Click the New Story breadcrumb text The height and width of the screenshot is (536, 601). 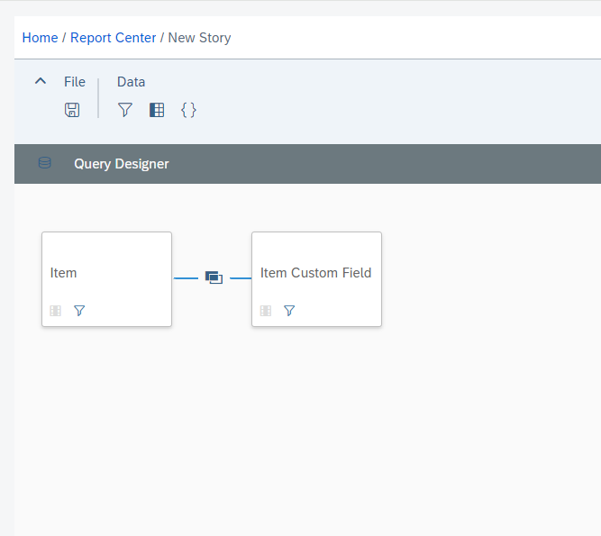(x=199, y=38)
